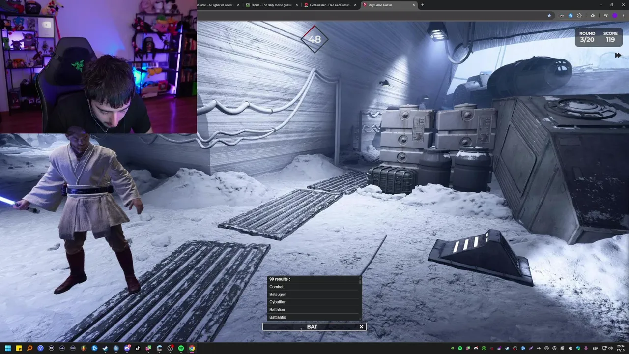Open the Sticky Notes taskbar icon
The height and width of the screenshot is (354, 629).
point(19,348)
